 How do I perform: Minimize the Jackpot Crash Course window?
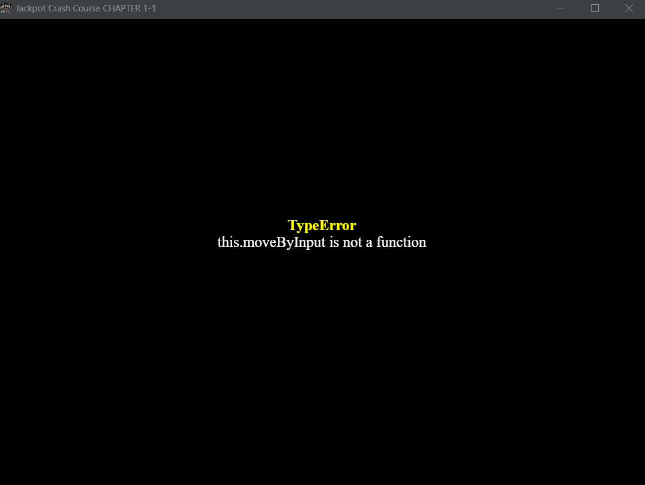560,8
